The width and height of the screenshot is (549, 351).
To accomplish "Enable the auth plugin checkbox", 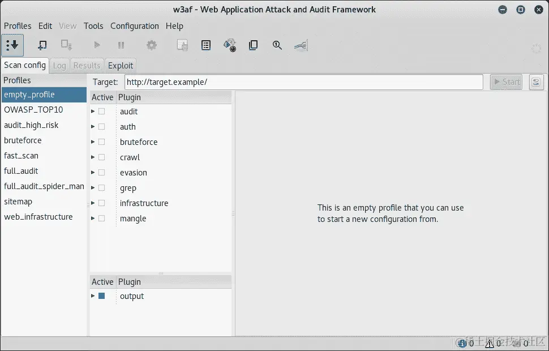I will click(x=101, y=126).
